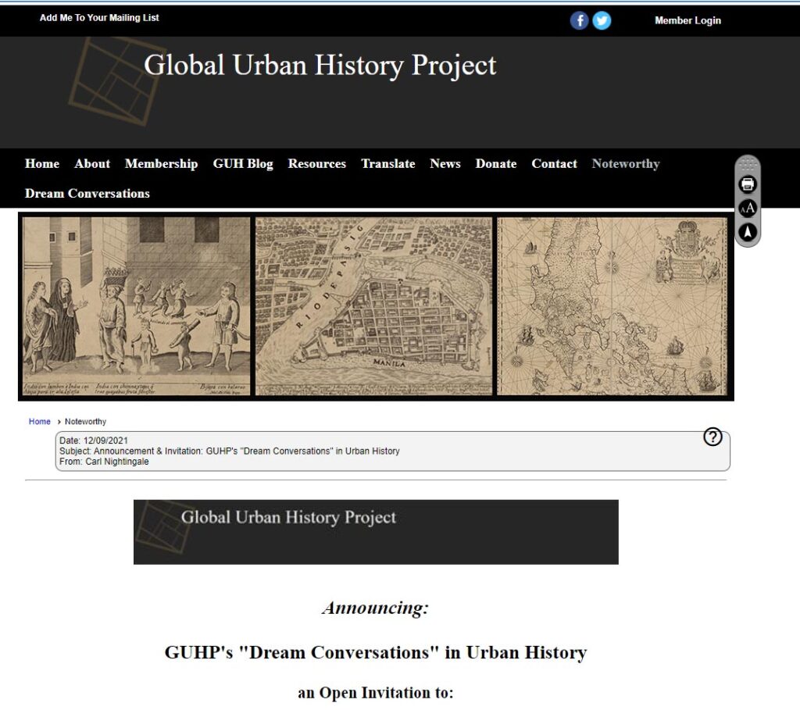Open the Twitter page icon

point(602,20)
